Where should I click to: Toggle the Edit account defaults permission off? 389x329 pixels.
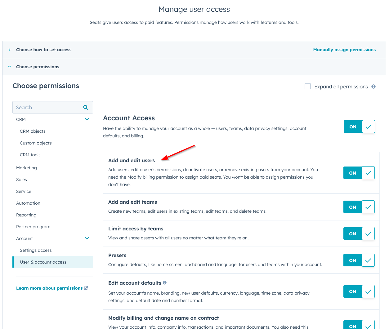(359, 291)
